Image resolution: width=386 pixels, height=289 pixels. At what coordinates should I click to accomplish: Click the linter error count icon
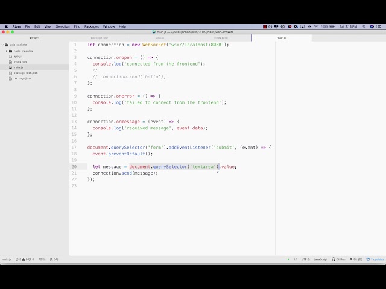[17, 259]
